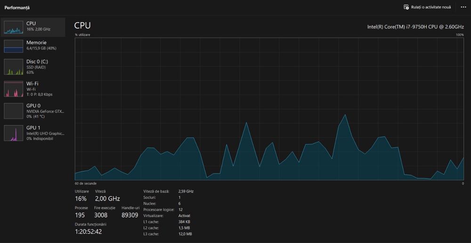Click the 16% Utilizare value
The image size is (471, 243).
81,199
